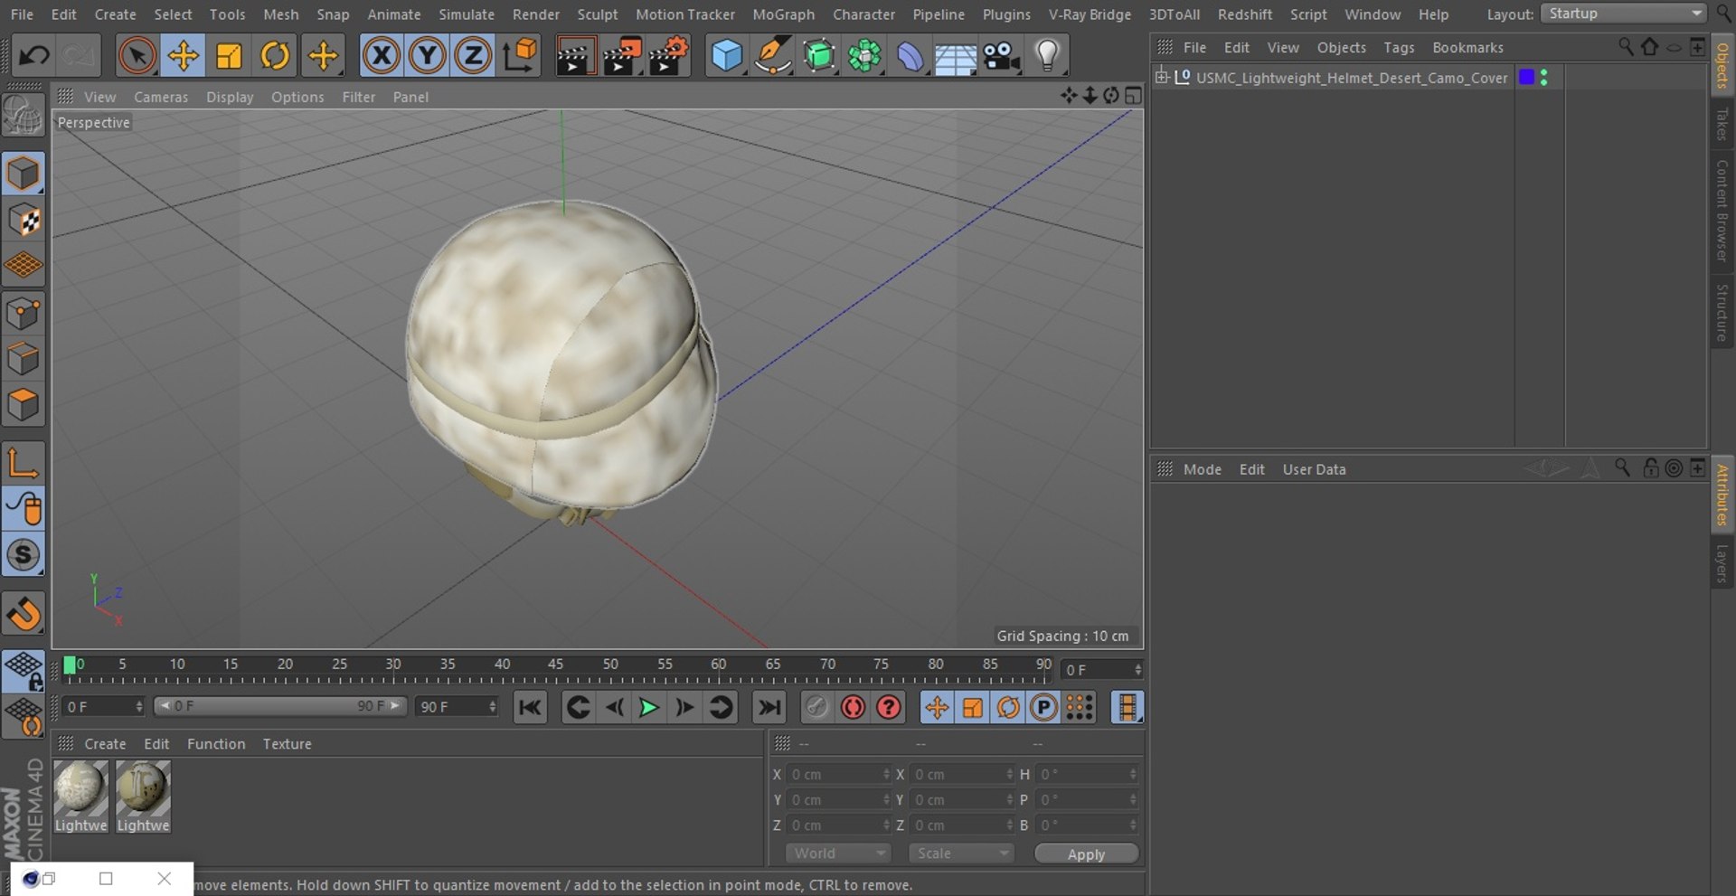Activate the Move tool
The height and width of the screenshot is (896, 1736).
point(183,56)
